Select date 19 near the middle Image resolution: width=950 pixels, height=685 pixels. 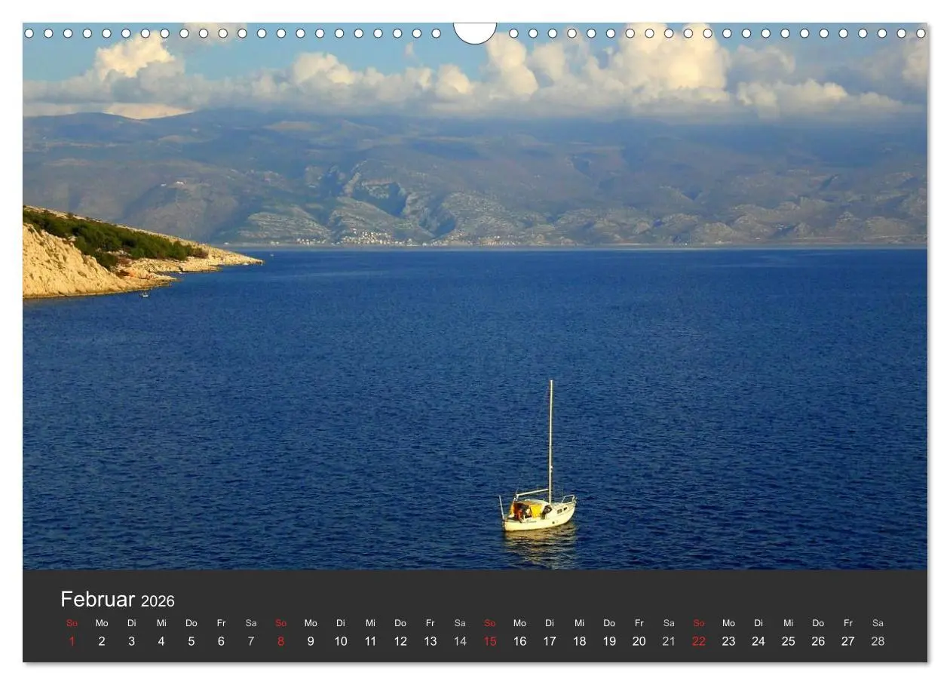point(609,640)
